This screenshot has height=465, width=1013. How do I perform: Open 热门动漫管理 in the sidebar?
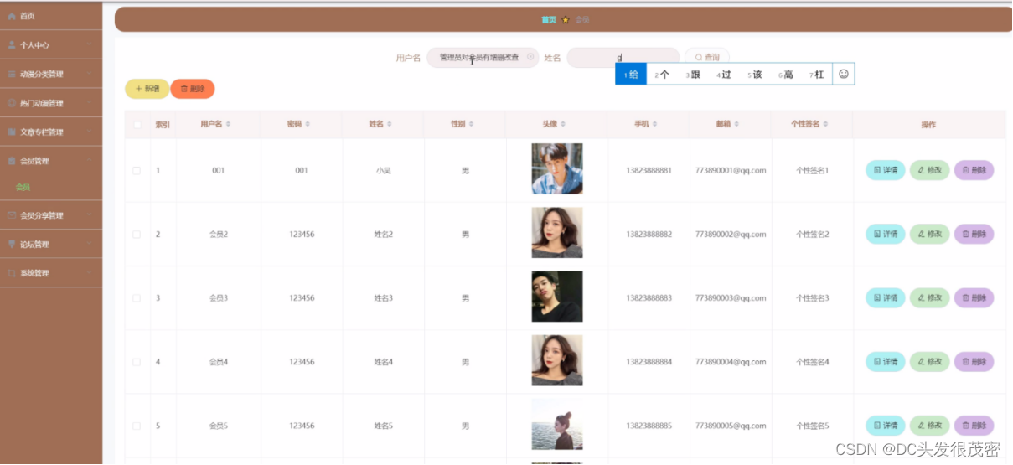pyautogui.click(x=51, y=103)
